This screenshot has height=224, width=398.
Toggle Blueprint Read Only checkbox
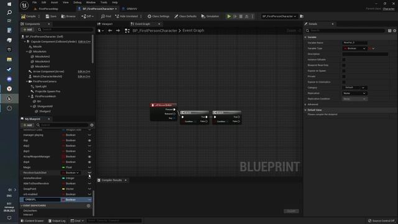[344, 65]
